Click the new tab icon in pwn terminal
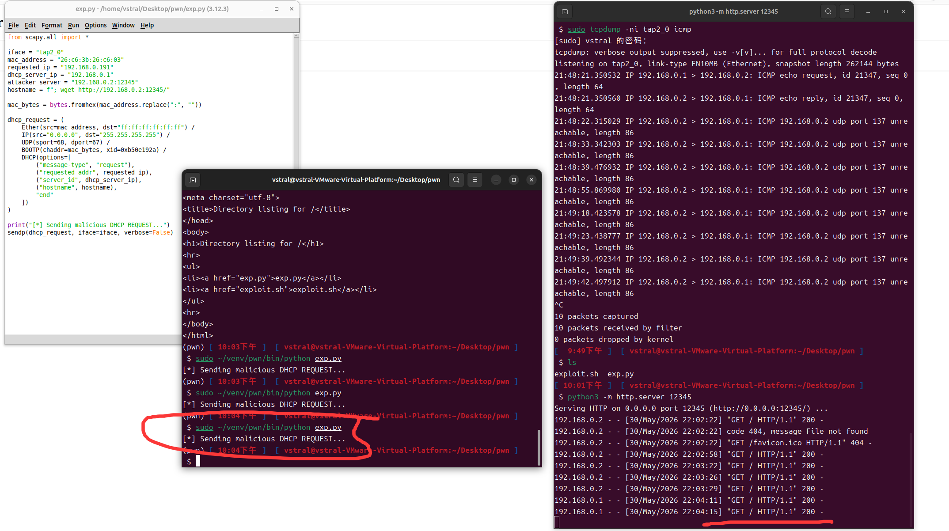949x531 pixels. coord(193,180)
